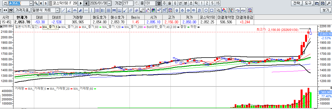Switch to minute (분) period
This screenshot has width=332, height=109.
185,3
